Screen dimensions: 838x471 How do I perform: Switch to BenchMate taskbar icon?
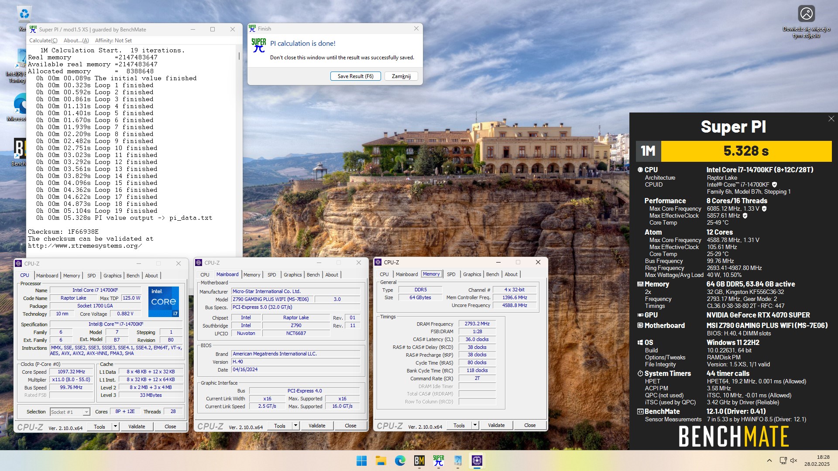pos(419,461)
